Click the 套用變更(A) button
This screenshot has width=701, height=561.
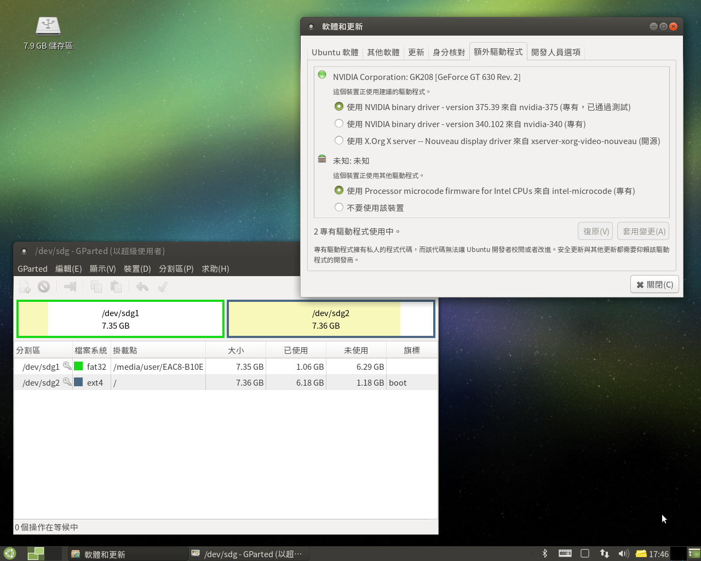tap(643, 231)
